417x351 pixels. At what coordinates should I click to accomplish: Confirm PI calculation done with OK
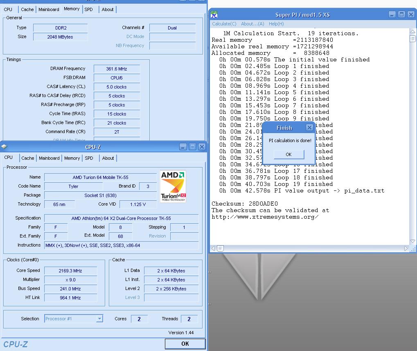pyautogui.click(x=289, y=154)
